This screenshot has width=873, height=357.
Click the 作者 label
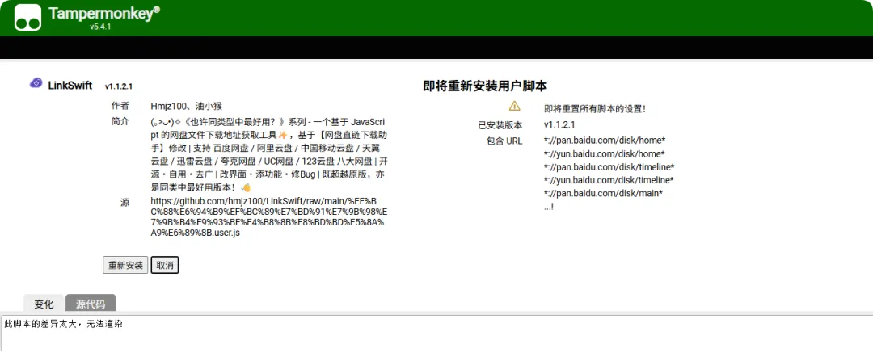[x=120, y=106]
